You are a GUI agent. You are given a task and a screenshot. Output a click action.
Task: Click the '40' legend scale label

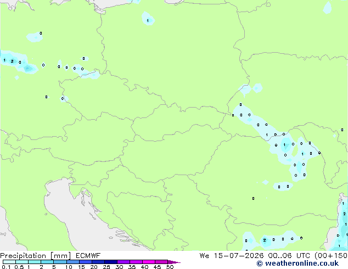(144, 267)
